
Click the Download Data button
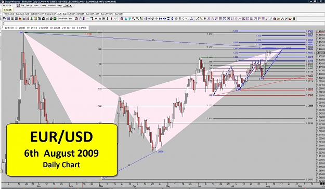click(64, 19)
